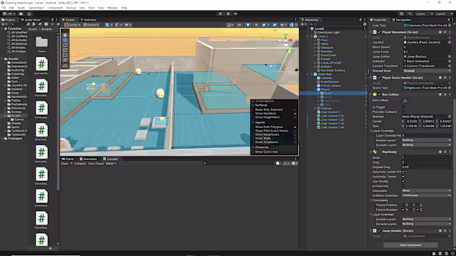456x256 pixels.
Task: Select the Hand view tool
Action: point(65,35)
